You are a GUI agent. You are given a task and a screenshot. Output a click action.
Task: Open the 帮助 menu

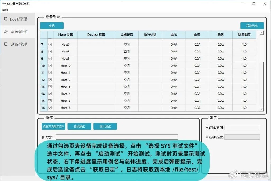(4, 10)
